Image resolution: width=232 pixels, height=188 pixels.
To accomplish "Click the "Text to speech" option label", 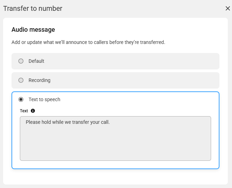I will point(44,99).
